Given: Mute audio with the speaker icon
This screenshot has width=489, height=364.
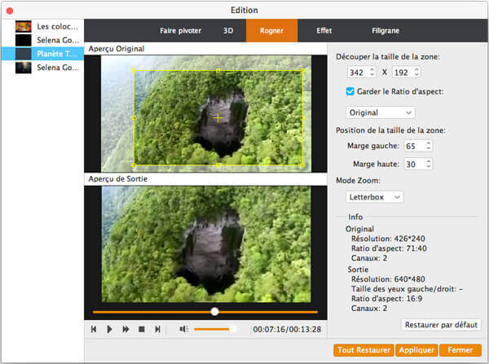Looking at the screenshot, I should coord(183,329).
